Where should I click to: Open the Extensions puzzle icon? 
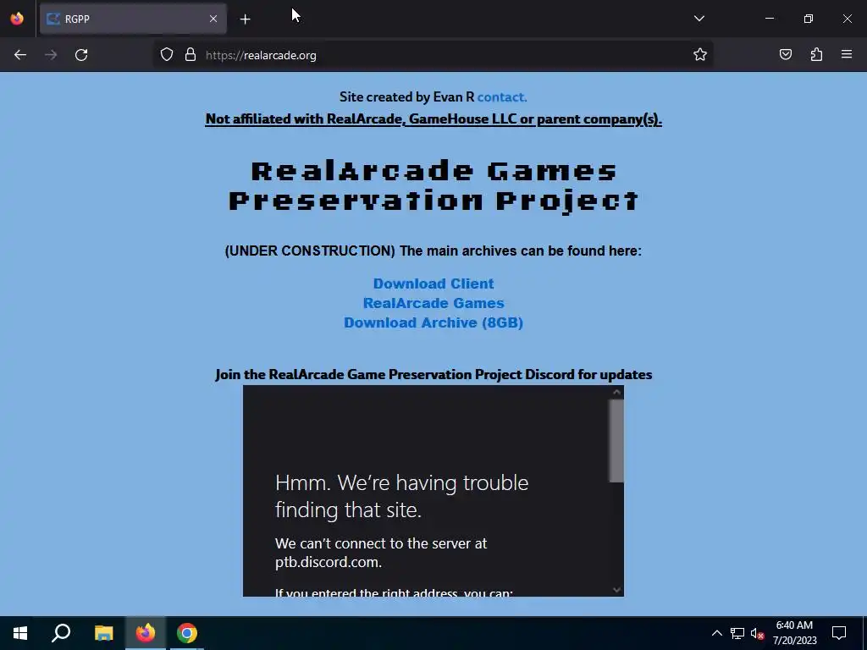point(816,55)
